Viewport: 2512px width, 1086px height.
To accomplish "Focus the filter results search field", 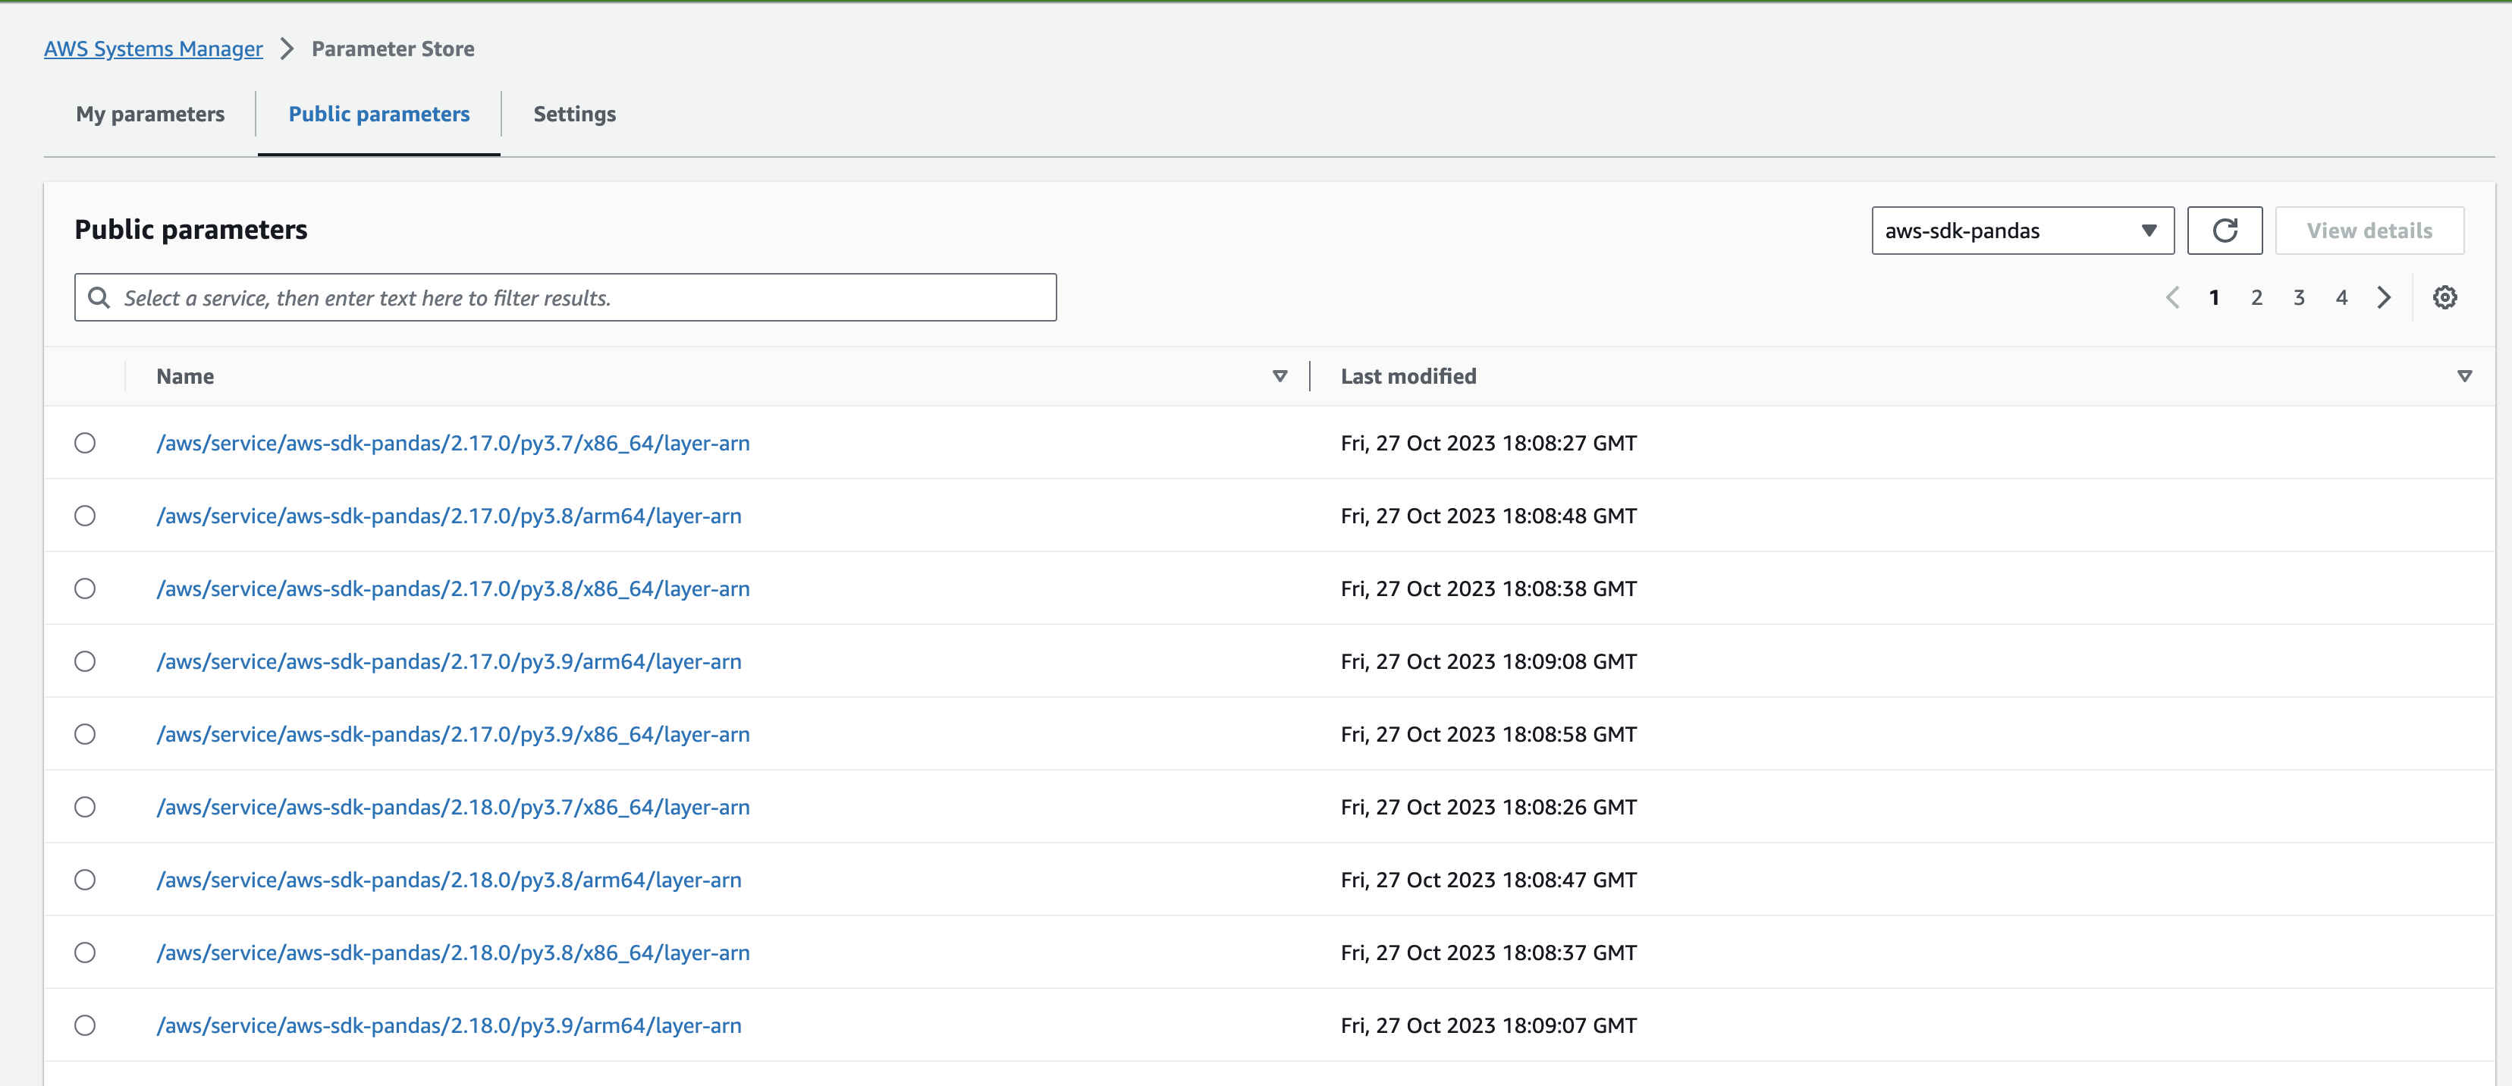I will click(x=566, y=297).
